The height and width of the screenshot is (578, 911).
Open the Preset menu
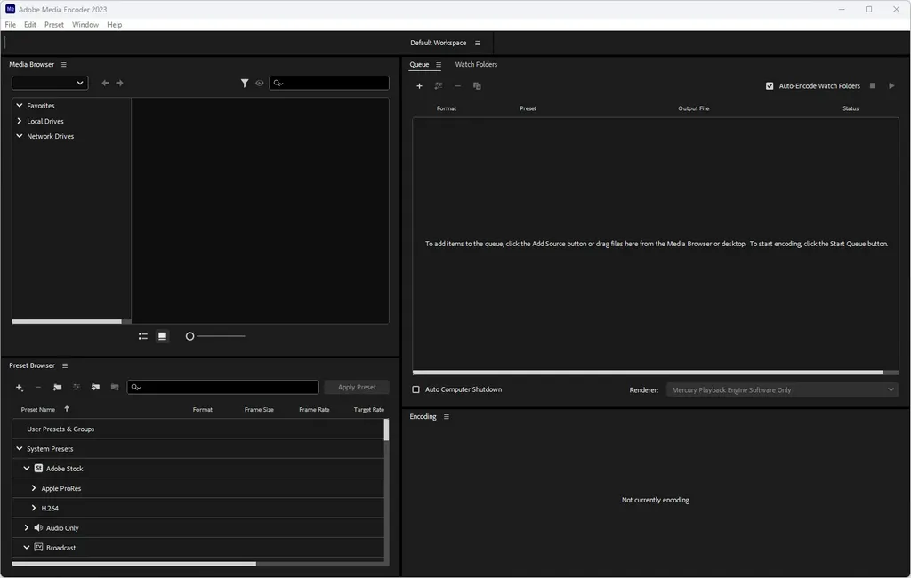point(54,24)
